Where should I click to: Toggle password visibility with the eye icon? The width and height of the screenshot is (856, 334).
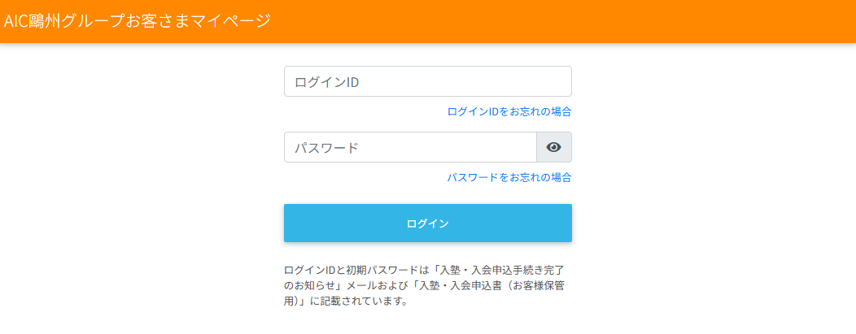tap(554, 147)
